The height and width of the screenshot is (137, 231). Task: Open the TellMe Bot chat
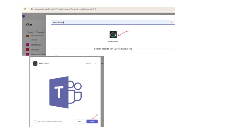tap(36, 45)
